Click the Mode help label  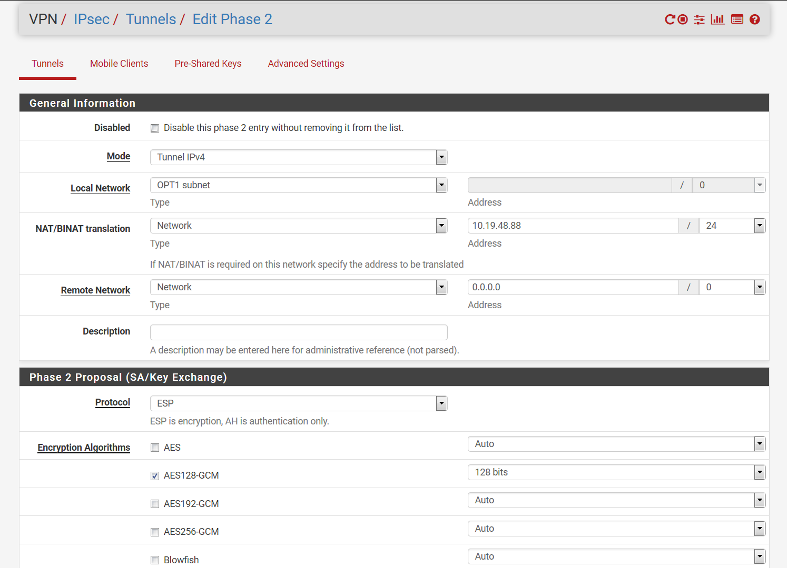119,156
